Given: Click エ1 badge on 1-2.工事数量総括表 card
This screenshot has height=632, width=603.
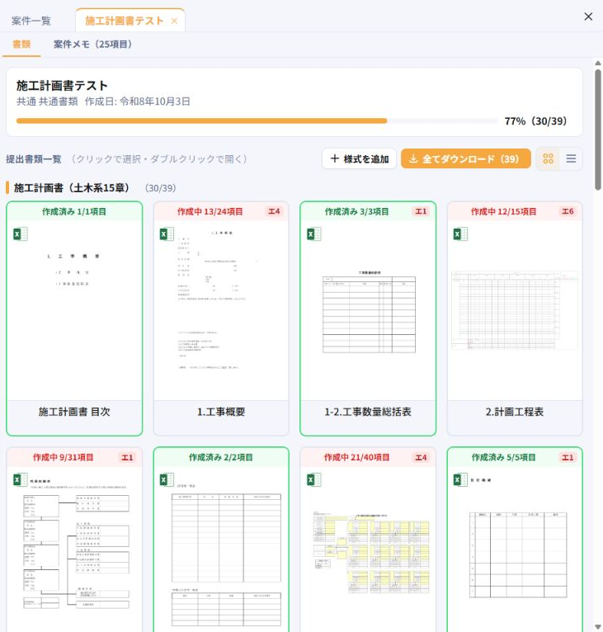Looking at the screenshot, I should pyautogui.click(x=421, y=211).
